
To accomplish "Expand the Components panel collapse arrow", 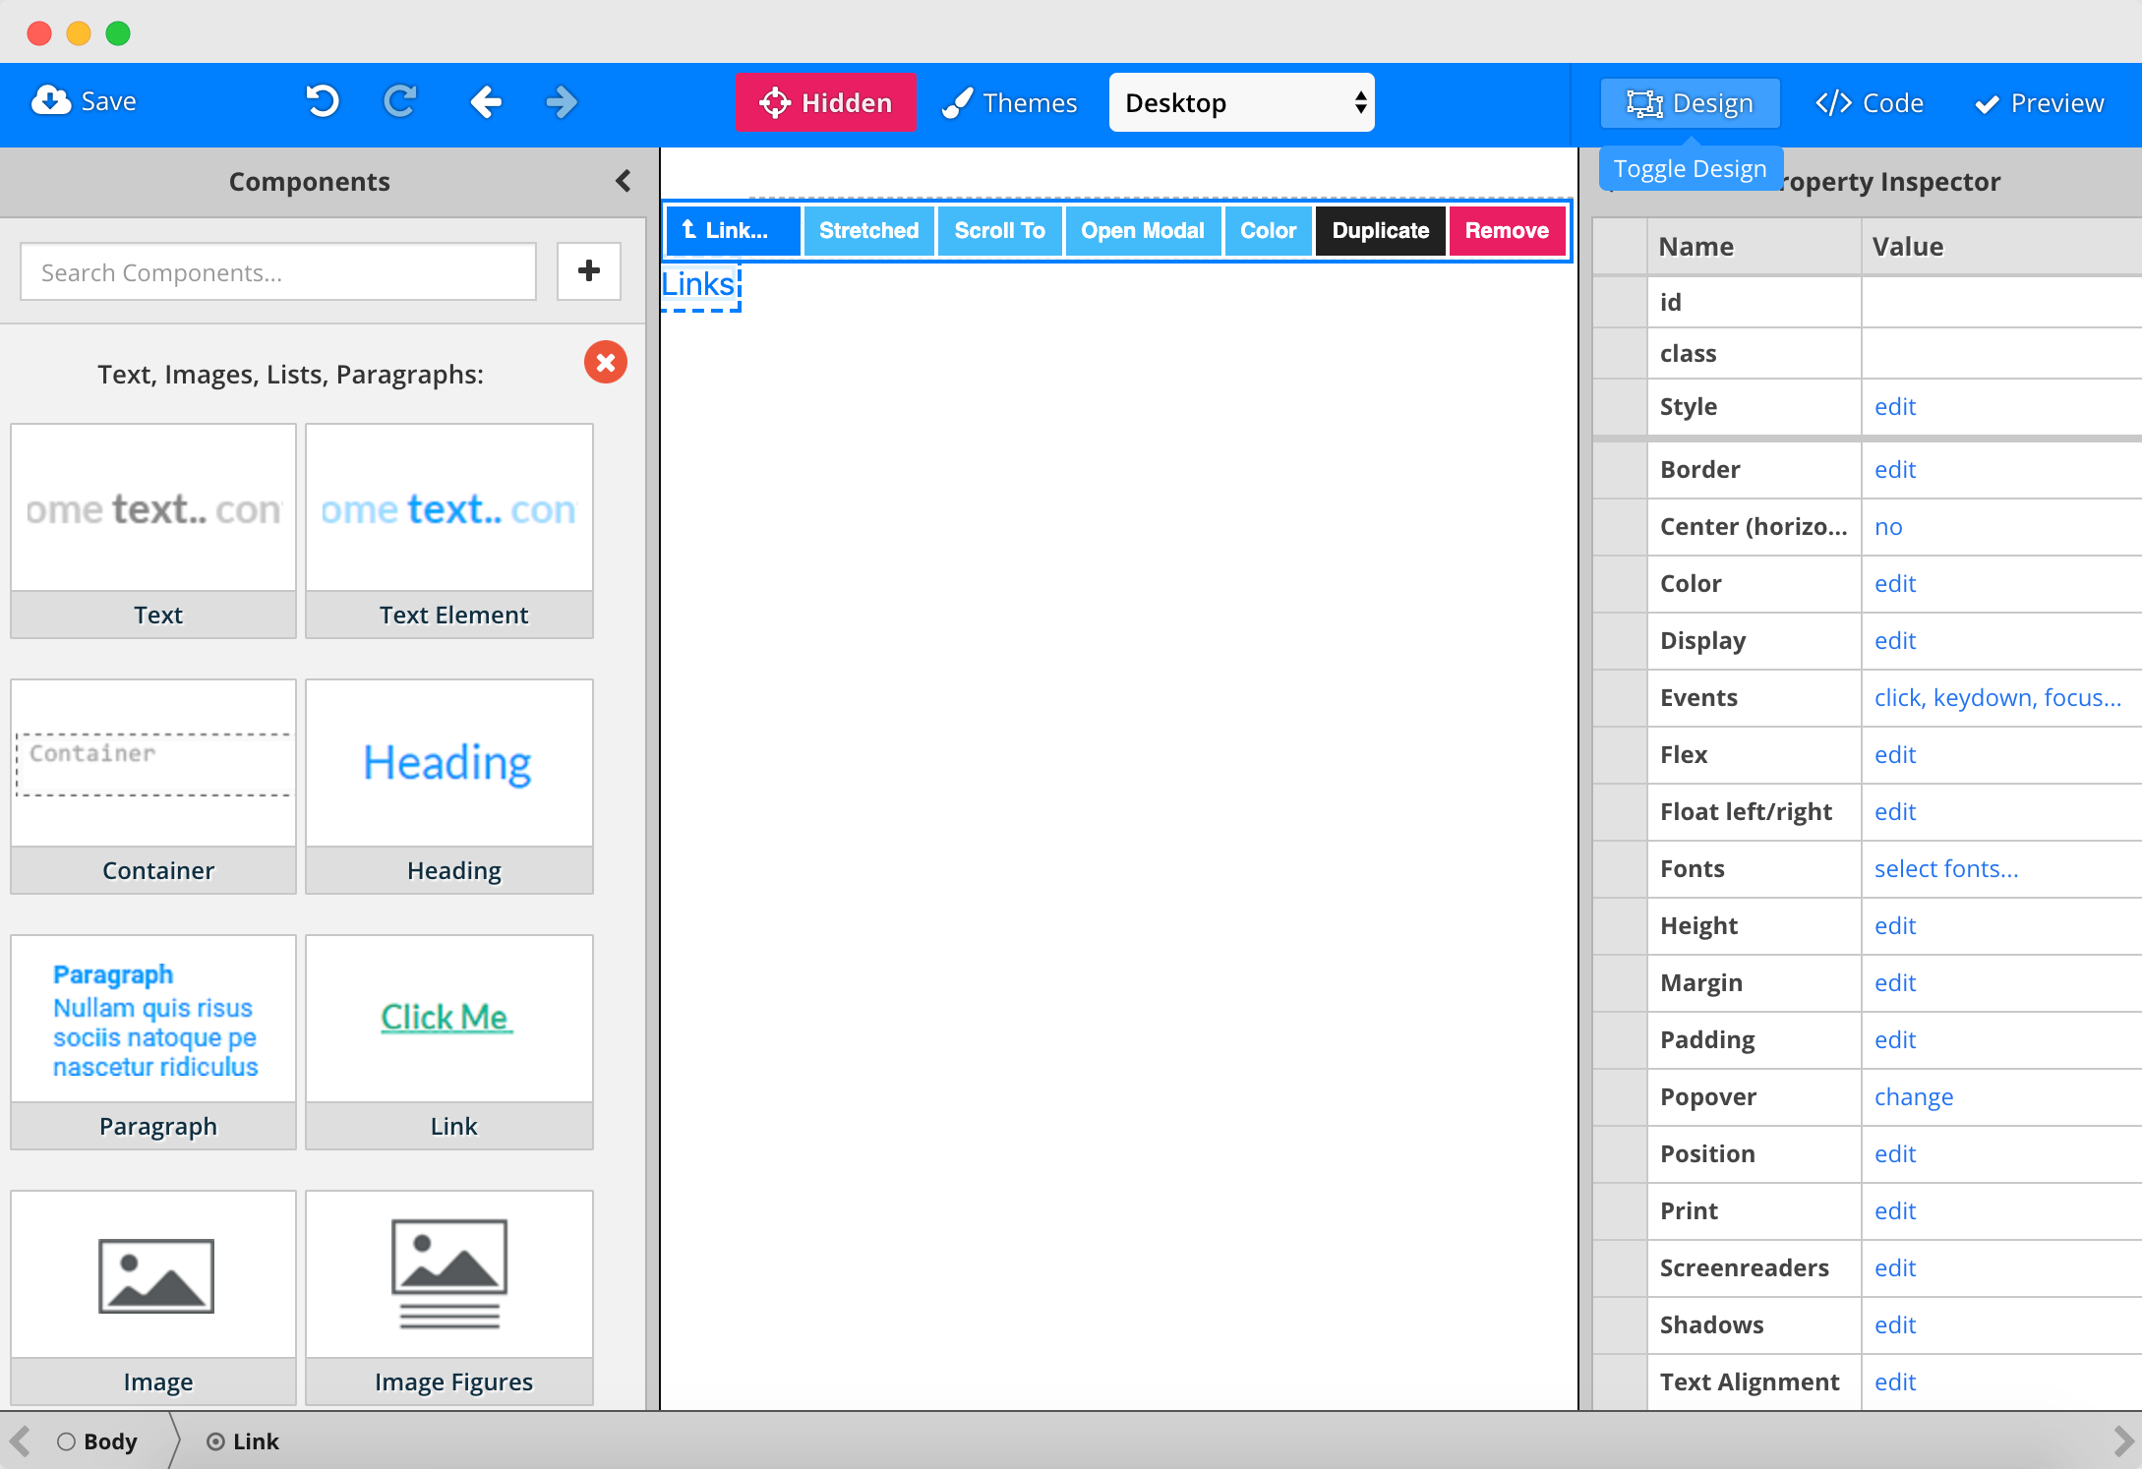I will point(625,179).
